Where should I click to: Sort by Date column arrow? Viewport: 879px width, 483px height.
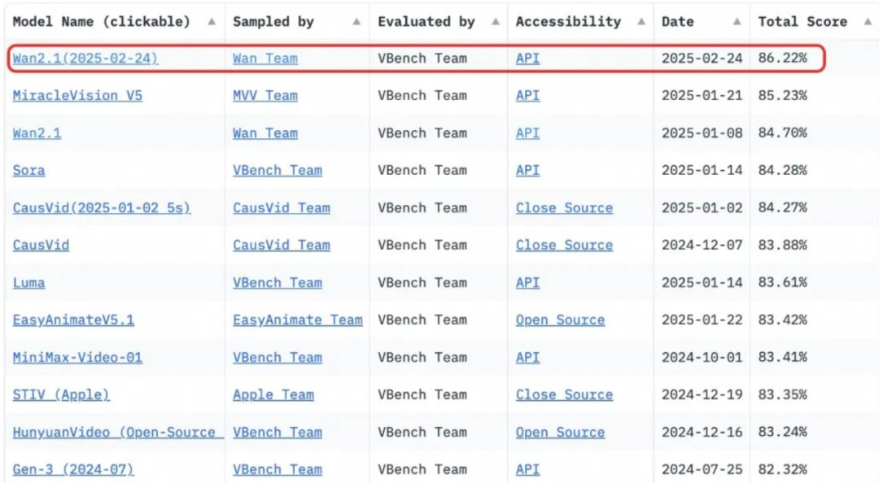(737, 22)
